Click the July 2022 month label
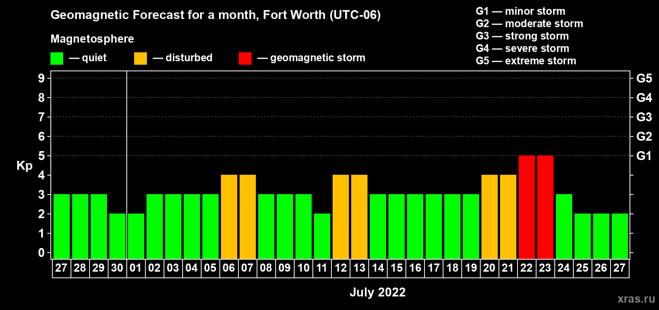659x310 pixels. click(x=378, y=292)
